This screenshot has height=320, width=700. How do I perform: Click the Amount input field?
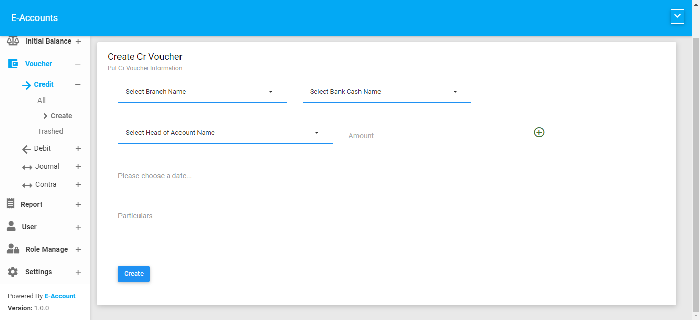[x=432, y=136]
